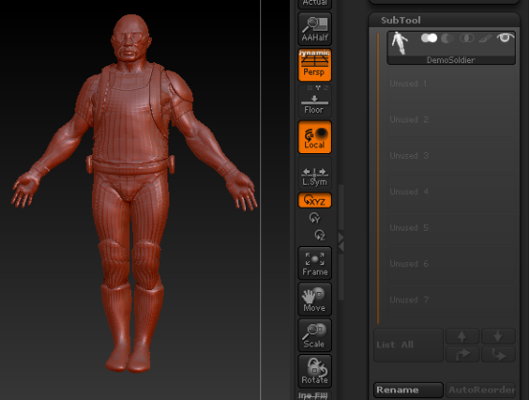Toggle the Floor grid button
Viewport: 530px width, 400px height.
click(315, 100)
